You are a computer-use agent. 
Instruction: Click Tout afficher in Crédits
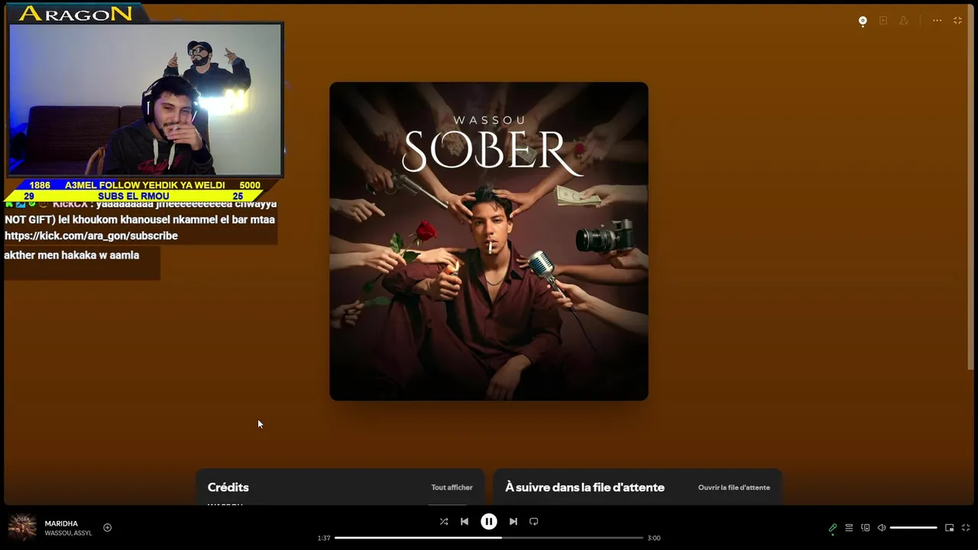click(x=452, y=487)
